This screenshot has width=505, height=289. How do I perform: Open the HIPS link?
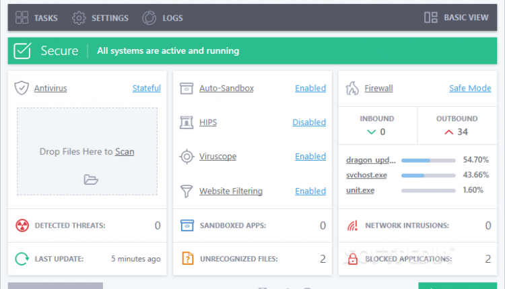point(208,122)
